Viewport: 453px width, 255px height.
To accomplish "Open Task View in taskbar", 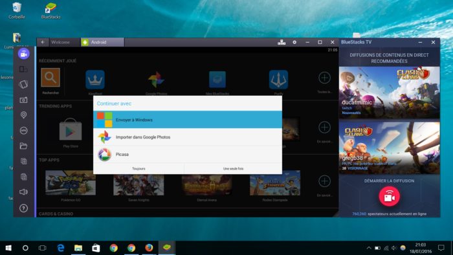I will [x=43, y=248].
